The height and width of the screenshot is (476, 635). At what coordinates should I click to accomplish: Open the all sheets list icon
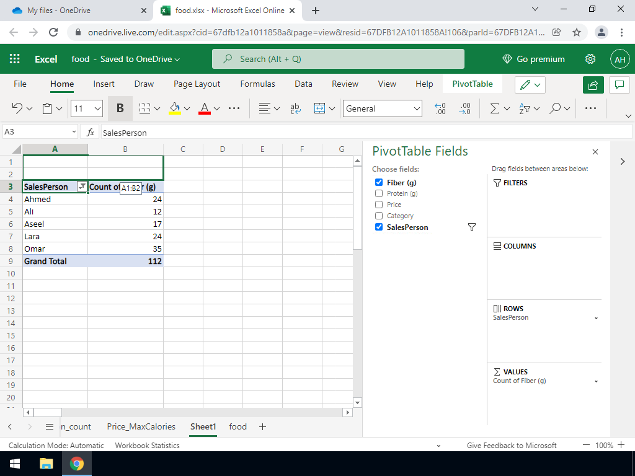coord(50,426)
